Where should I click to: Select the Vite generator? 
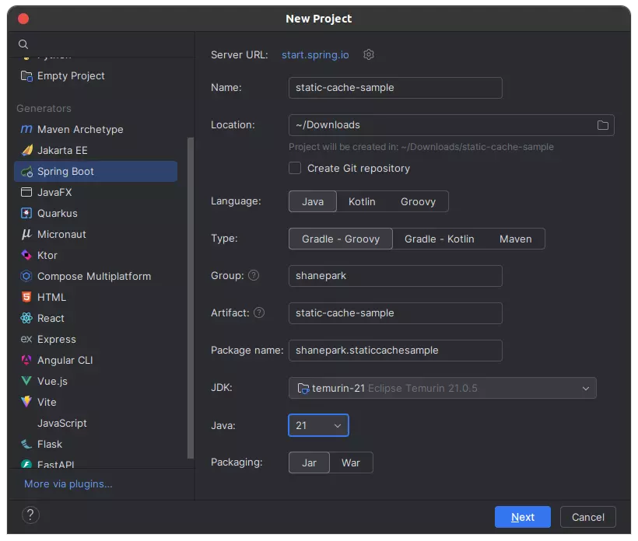point(96,402)
